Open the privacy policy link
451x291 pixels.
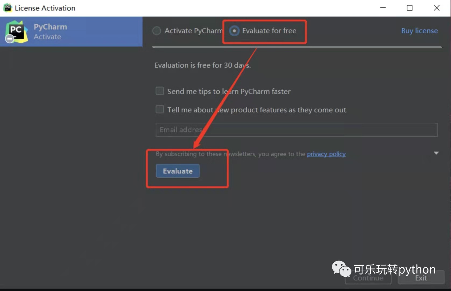coord(326,154)
